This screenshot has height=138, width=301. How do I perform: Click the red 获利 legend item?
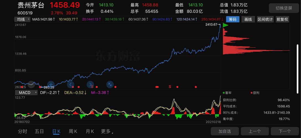255,93
